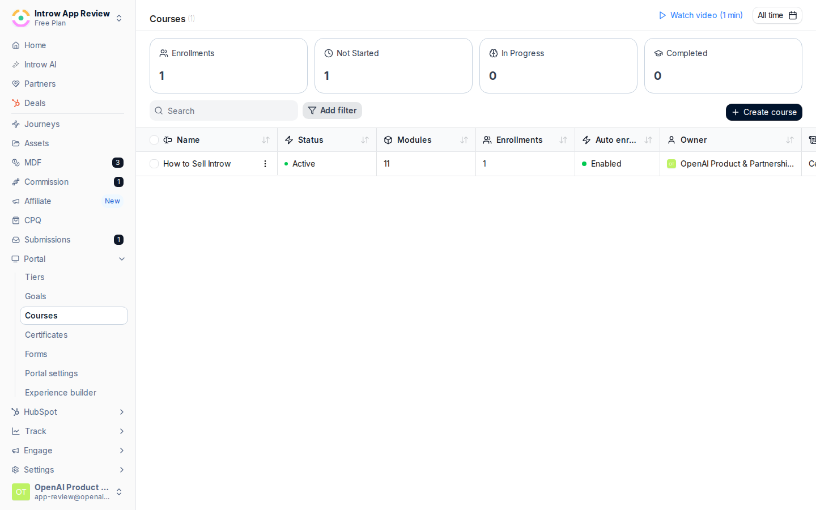This screenshot has width=816, height=510.
Task: Click the sort arrows on Modules column
Action: [464, 140]
